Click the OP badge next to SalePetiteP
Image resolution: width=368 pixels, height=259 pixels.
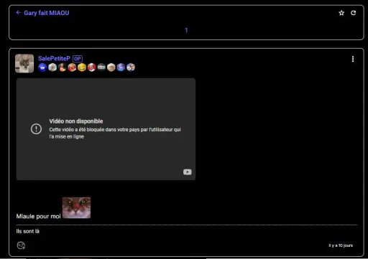click(78, 59)
